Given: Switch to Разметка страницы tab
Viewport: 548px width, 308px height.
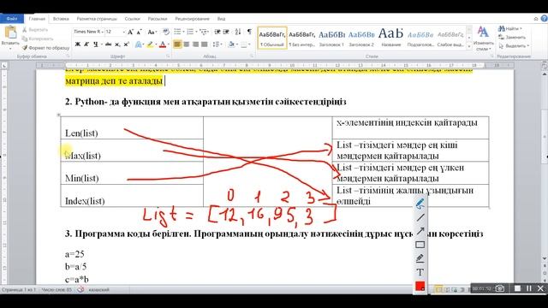Looking at the screenshot, I should pyautogui.click(x=97, y=19).
